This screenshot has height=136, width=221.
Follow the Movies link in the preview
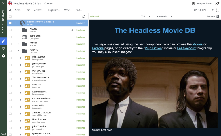[197, 44]
